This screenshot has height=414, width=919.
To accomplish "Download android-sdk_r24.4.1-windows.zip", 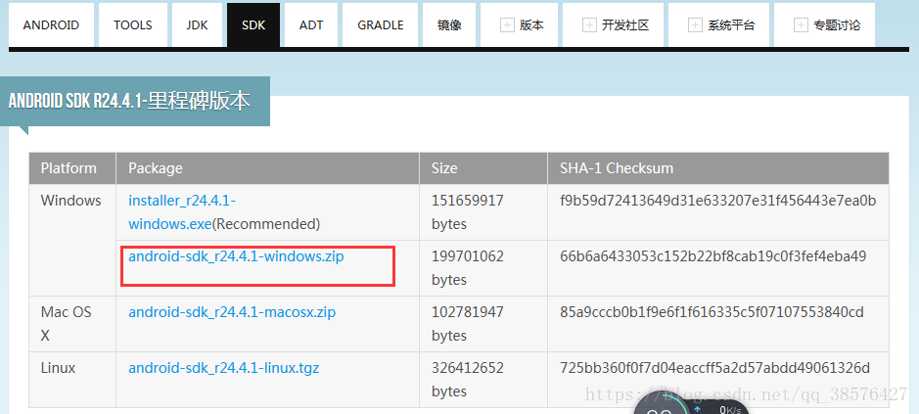I will 236,256.
